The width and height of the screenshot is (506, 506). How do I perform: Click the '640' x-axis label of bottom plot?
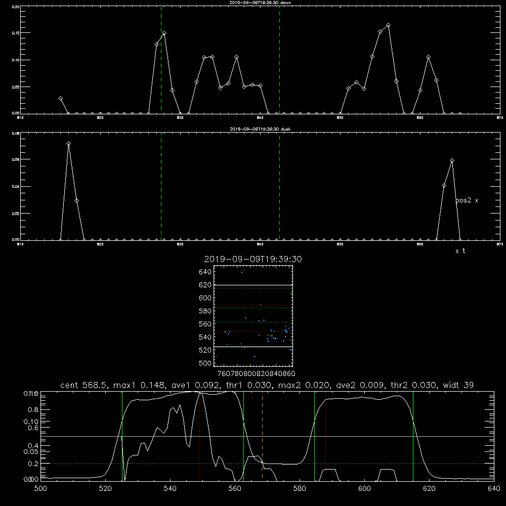click(x=494, y=489)
